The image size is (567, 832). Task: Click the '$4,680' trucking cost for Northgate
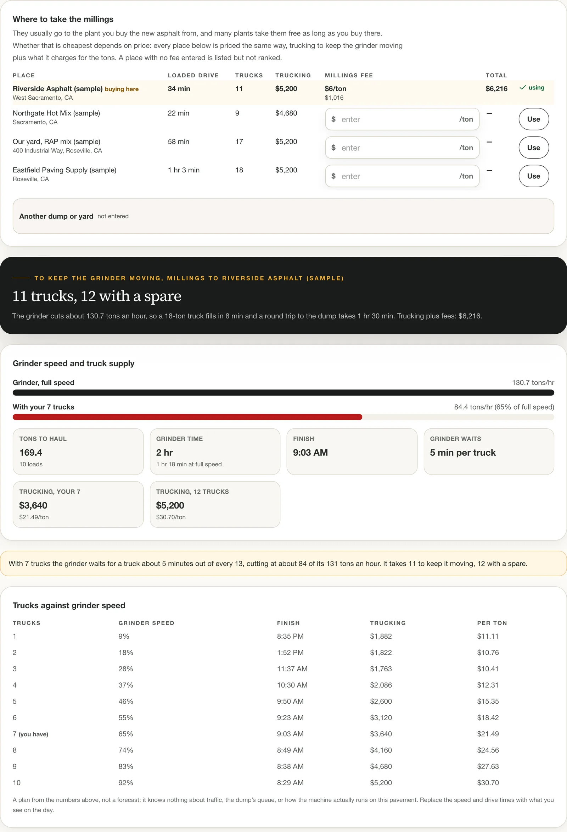[286, 113]
